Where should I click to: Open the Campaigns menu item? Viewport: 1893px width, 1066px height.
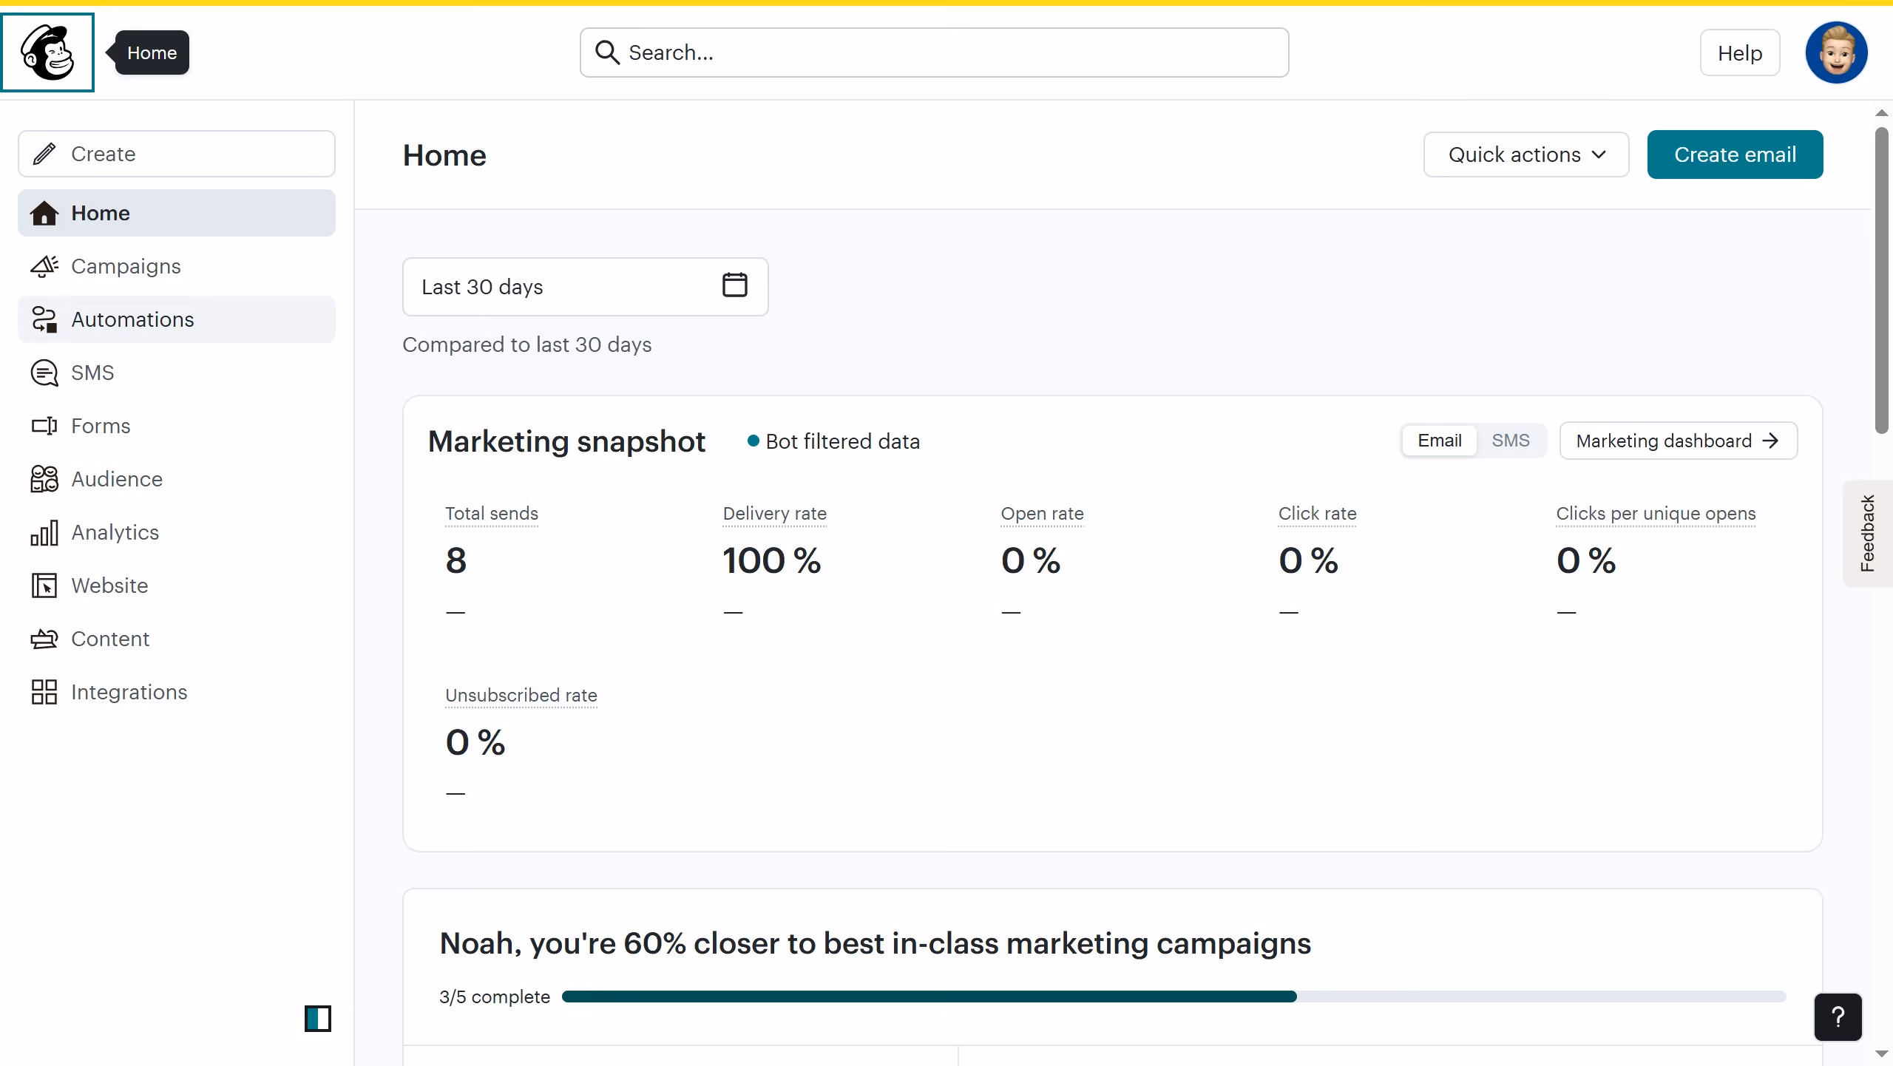(177, 266)
